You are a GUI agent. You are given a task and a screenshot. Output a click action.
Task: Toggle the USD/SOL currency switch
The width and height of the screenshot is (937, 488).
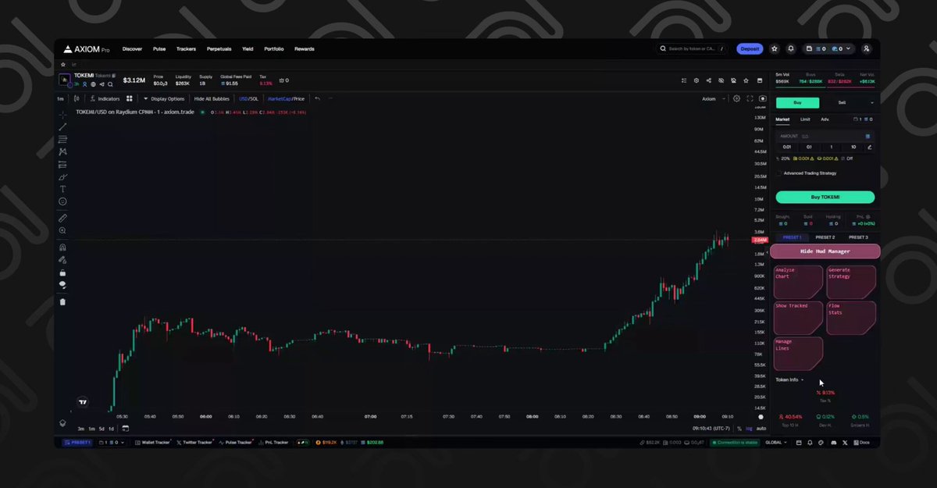248,98
